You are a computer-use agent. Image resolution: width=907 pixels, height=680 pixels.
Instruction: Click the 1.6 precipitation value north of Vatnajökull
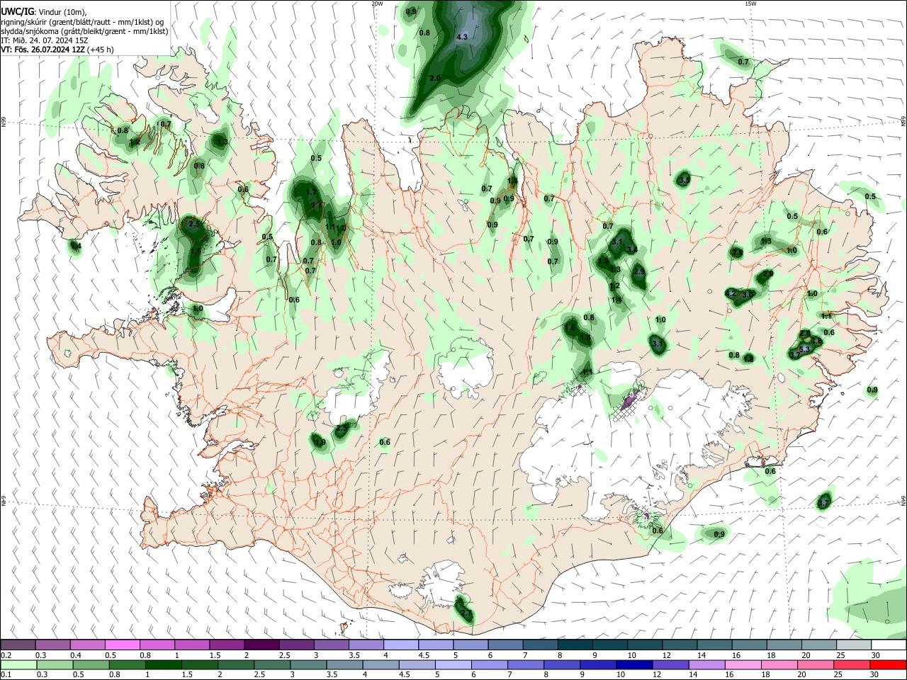tap(570, 328)
